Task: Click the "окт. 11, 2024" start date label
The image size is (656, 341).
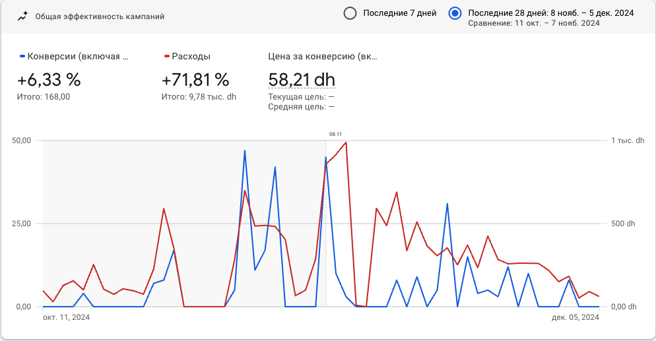Action: click(66, 317)
